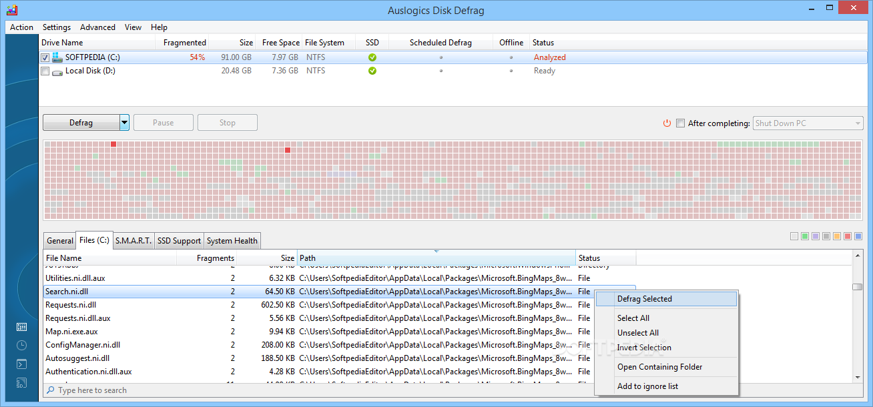Viewport: 873px width, 407px height.
Task: Click the Offline dot for Local Disk (D:)
Action: 511,71
